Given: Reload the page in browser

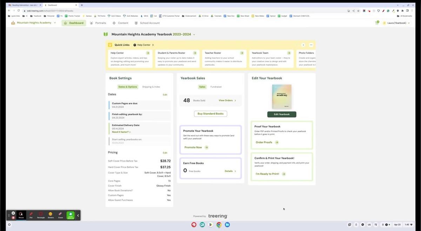Looking at the screenshot, I should click(x=19, y=11).
